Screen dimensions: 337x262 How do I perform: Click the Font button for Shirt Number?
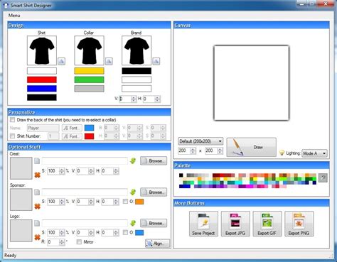tap(72, 136)
